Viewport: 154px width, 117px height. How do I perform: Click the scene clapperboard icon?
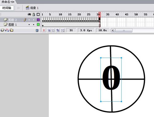click(x=27, y=8)
